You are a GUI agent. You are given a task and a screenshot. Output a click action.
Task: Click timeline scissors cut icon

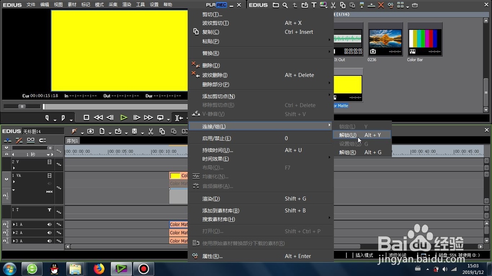[x=151, y=132]
